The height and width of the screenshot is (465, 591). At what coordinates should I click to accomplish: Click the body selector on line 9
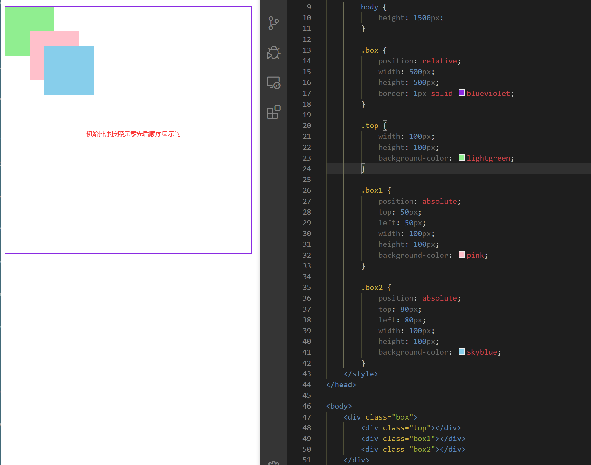pyautogui.click(x=370, y=7)
